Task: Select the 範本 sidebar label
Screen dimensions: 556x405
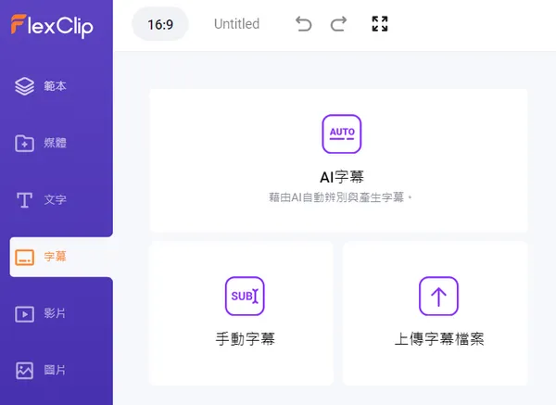Action: [x=55, y=86]
